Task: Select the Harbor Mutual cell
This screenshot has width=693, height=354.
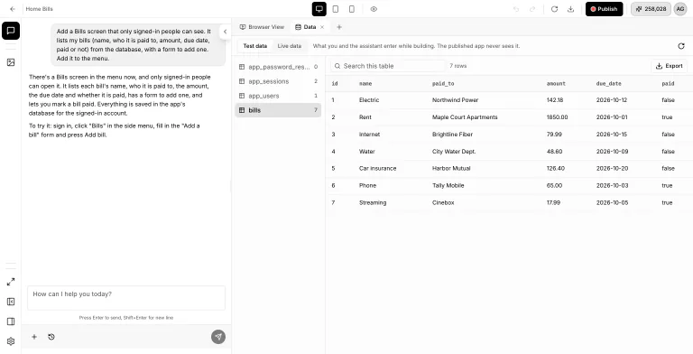Action: tap(451, 168)
